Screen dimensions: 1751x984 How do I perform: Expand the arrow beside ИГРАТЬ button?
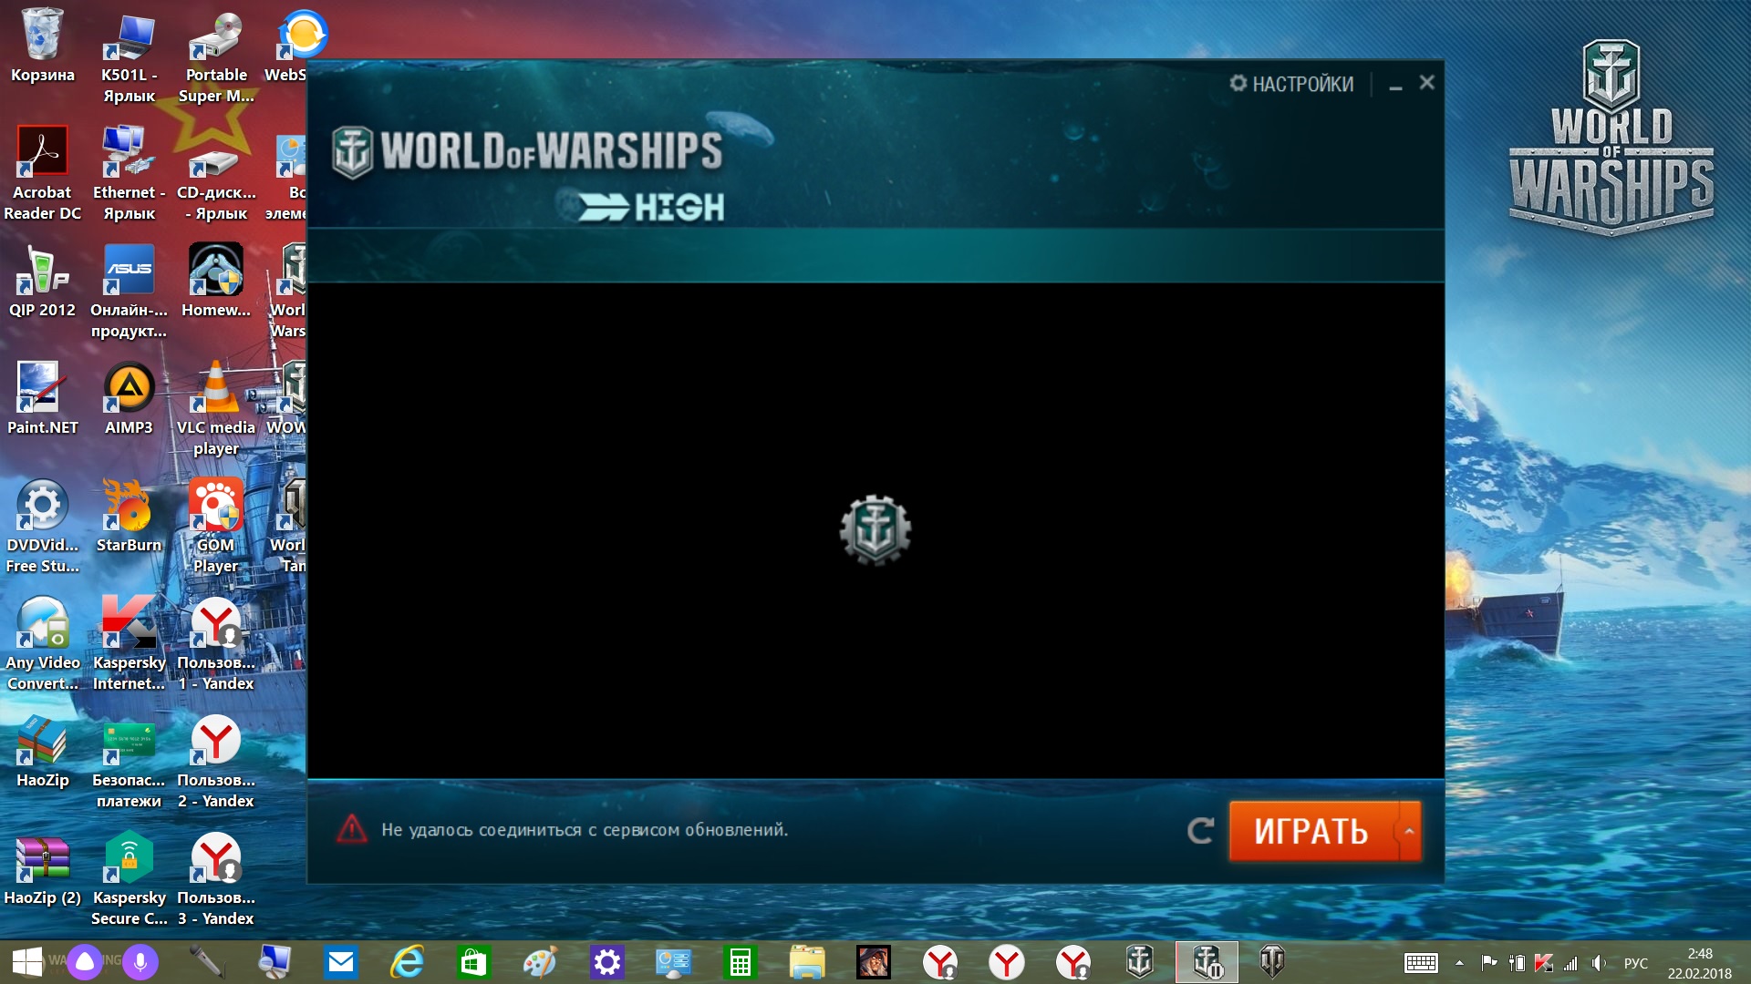point(1409,831)
